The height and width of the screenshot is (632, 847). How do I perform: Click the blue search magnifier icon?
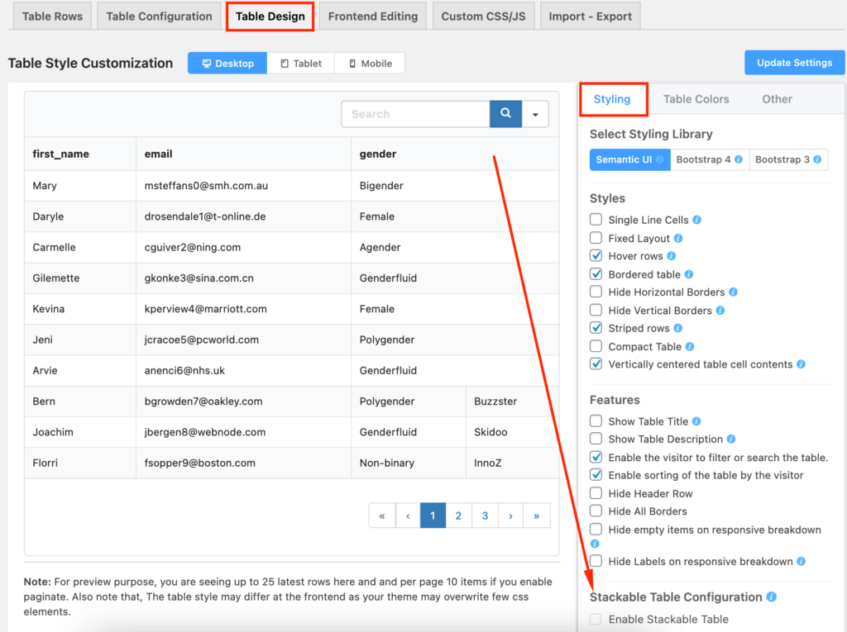[505, 113]
